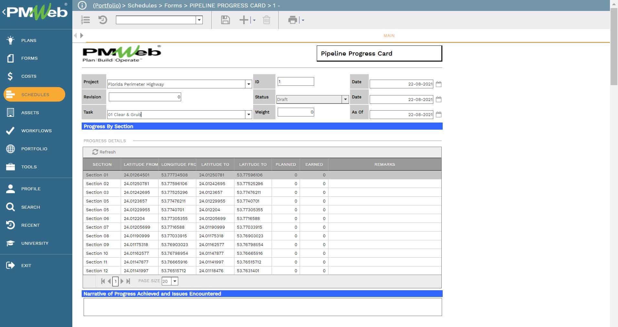Go to first page of grid

pyautogui.click(x=103, y=281)
